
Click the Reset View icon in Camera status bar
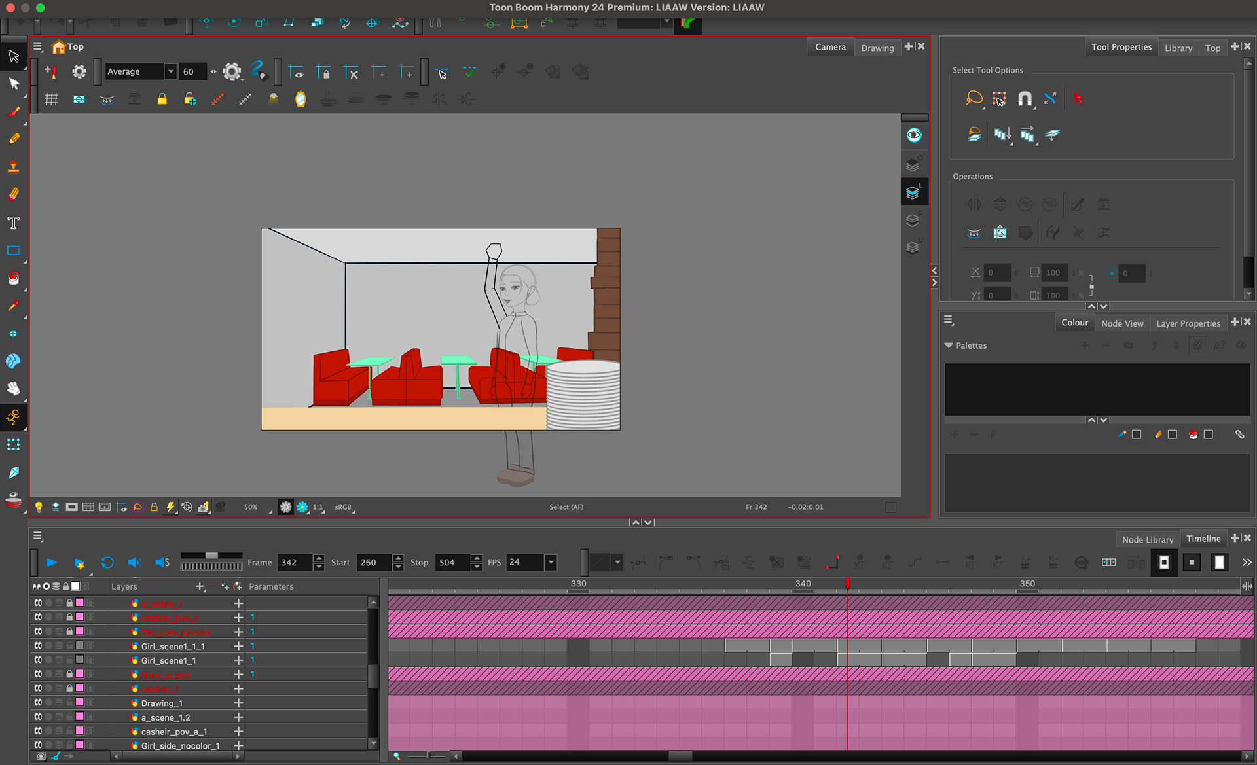(187, 507)
